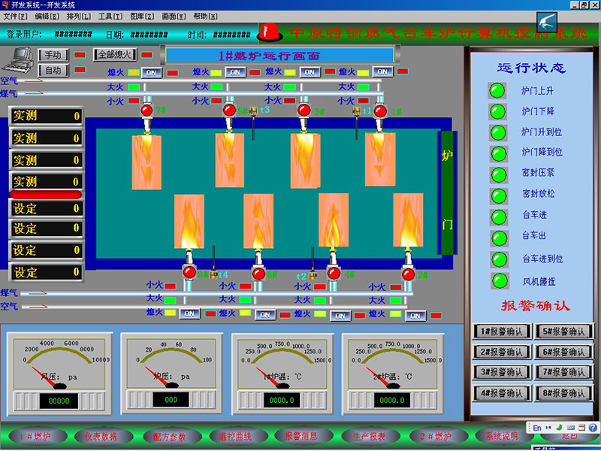Click the red burner 2# indicator
Image resolution: width=601 pixels, height=451 pixels.
pyautogui.click(x=409, y=273)
